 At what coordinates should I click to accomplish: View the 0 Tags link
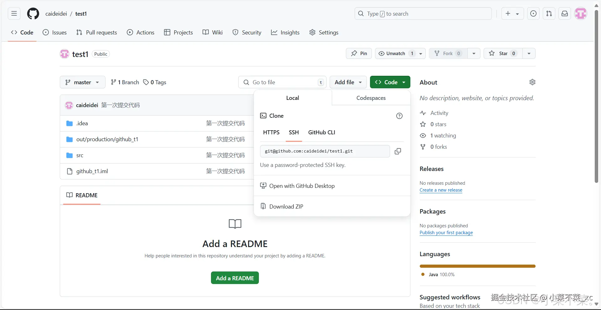click(x=155, y=82)
